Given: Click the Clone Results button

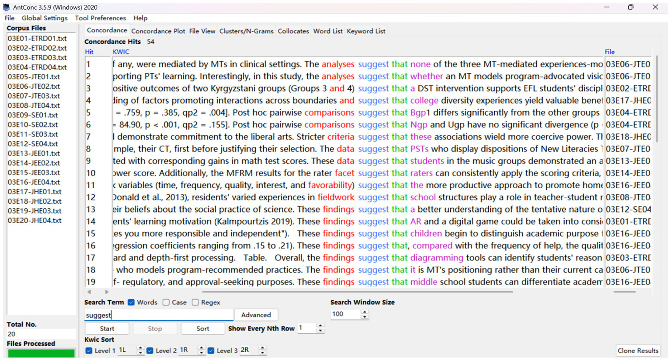Looking at the screenshot, I should [638, 350].
